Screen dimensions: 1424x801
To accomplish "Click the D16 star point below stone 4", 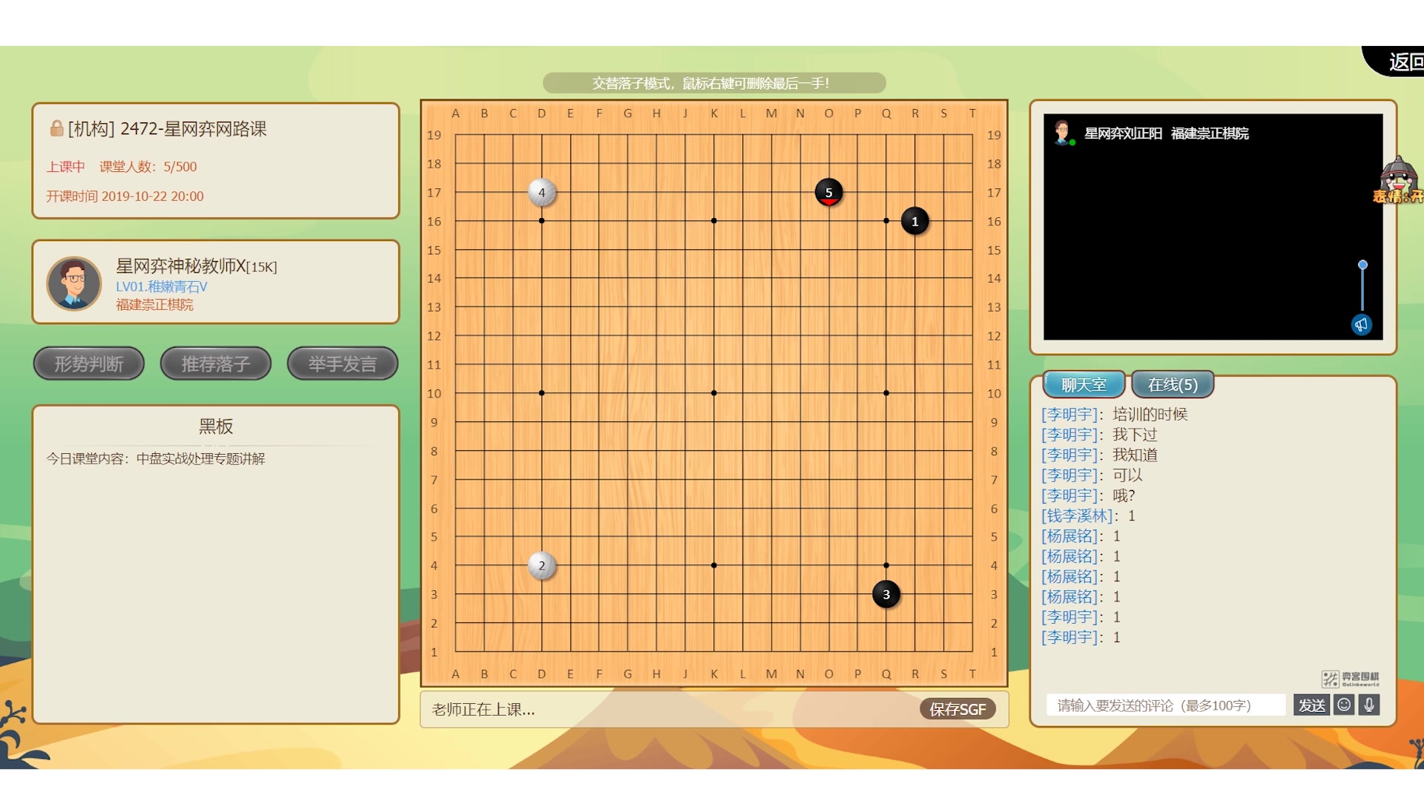I will [541, 221].
